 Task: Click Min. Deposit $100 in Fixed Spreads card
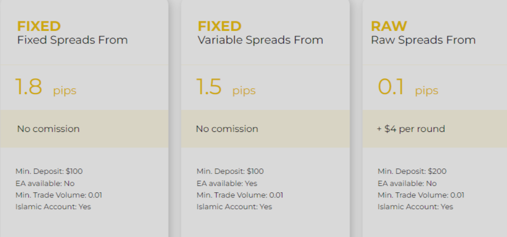49,171
